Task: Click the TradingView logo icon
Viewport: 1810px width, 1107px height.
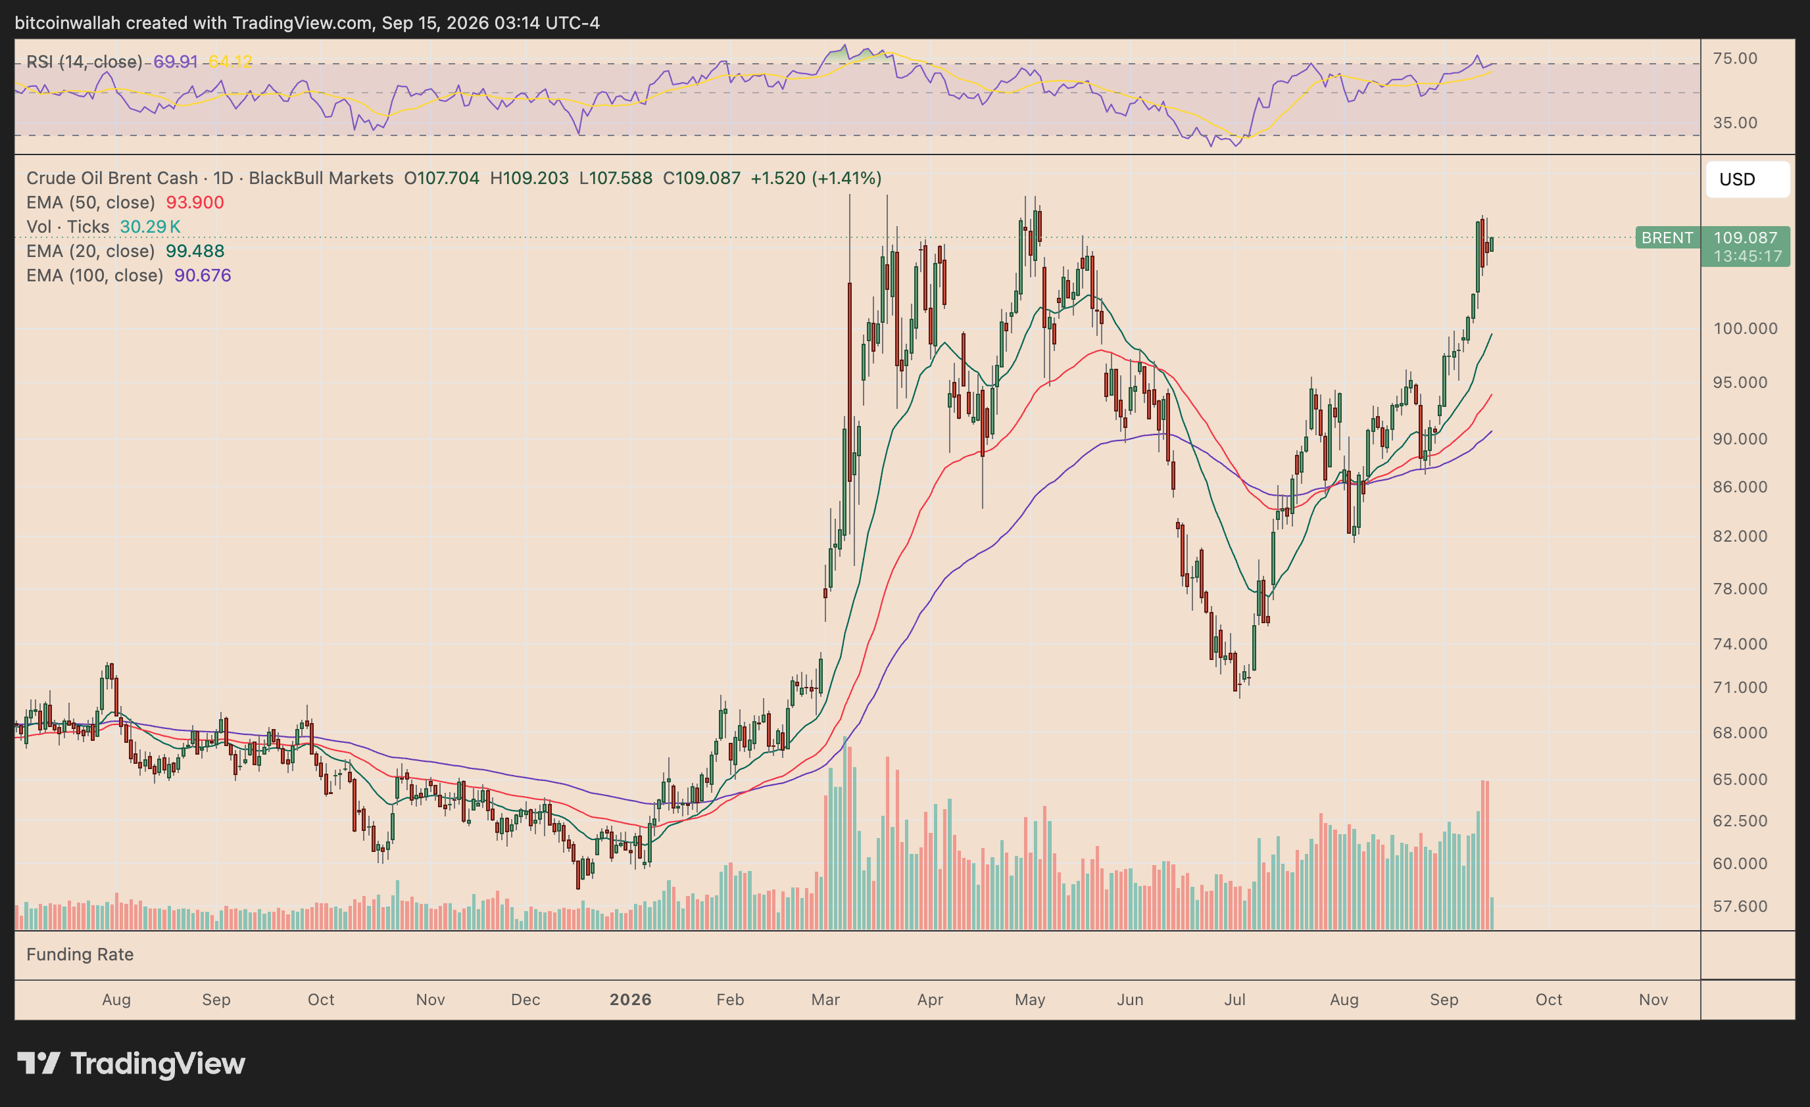Action: point(38,1063)
